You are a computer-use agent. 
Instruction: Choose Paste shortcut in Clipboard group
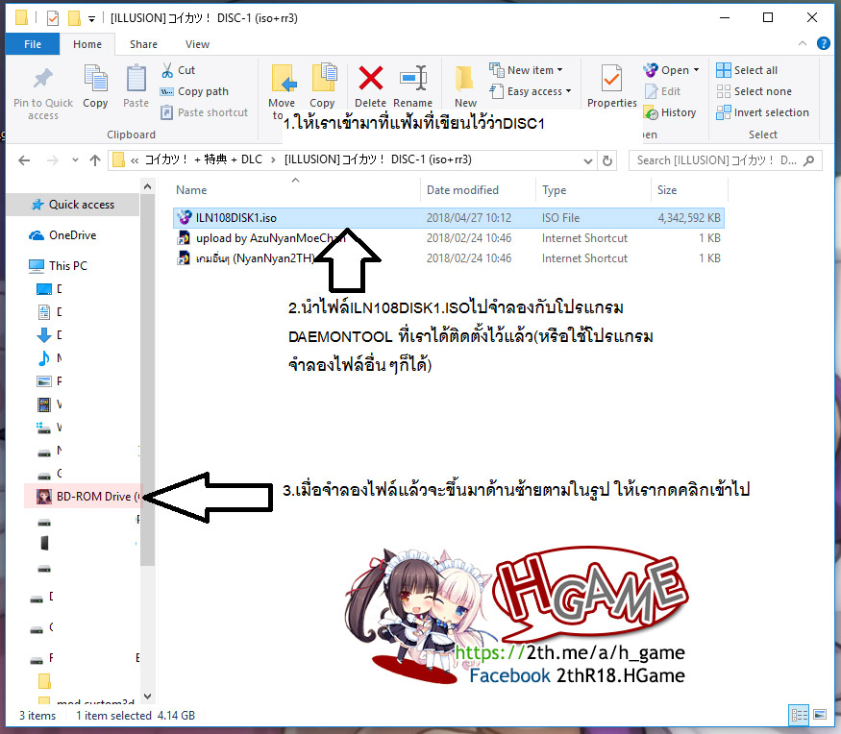pyautogui.click(x=205, y=112)
